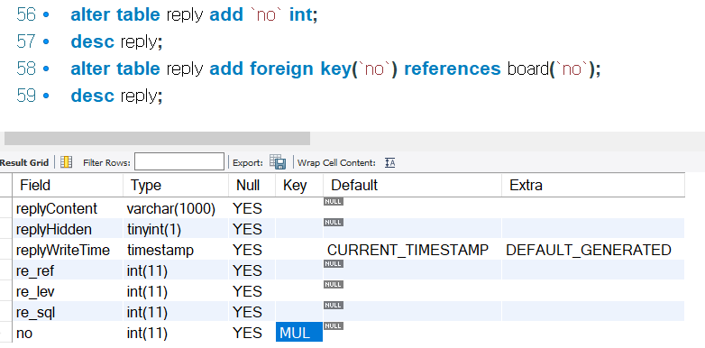Image resolution: width=705 pixels, height=348 pixels.
Task: Click the Field column header
Action: click(68, 185)
